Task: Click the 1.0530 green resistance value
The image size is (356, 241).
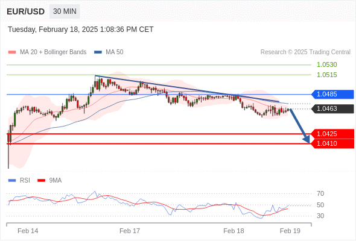Action: [327, 65]
